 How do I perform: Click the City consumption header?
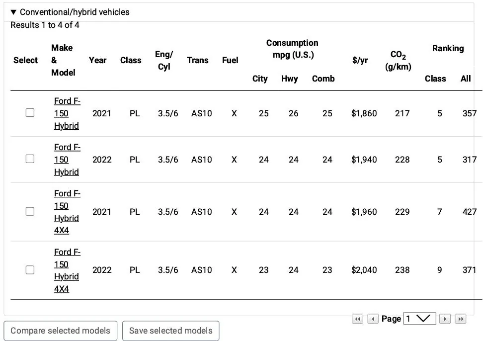[260, 79]
